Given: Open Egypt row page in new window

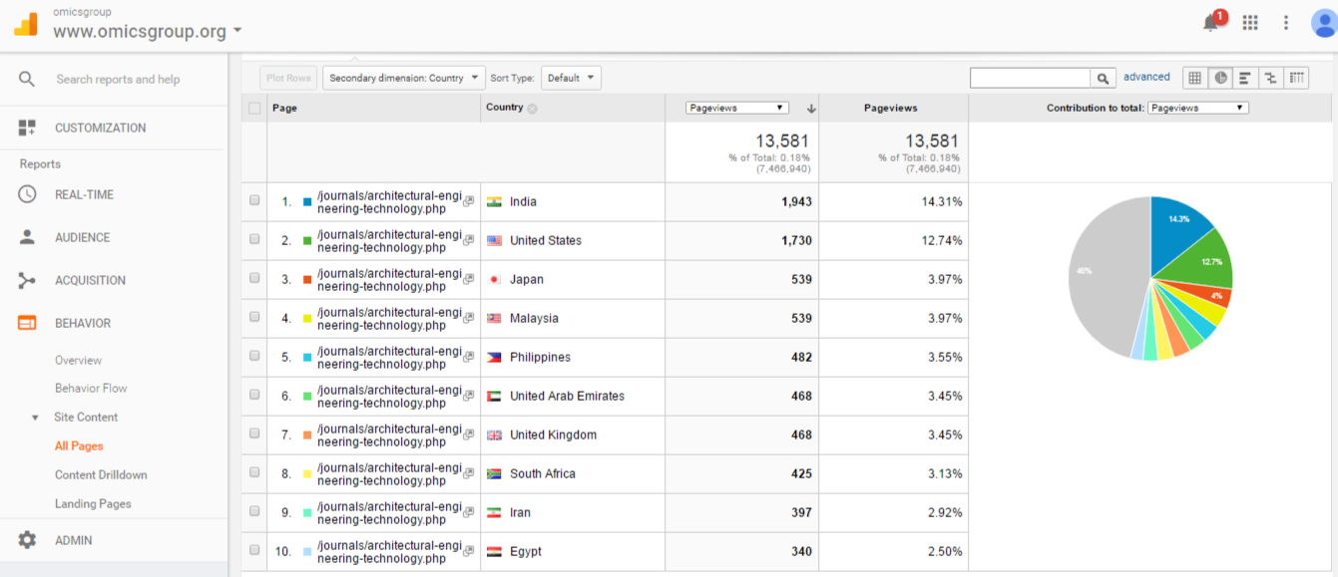Looking at the screenshot, I should tap(469, 551).
